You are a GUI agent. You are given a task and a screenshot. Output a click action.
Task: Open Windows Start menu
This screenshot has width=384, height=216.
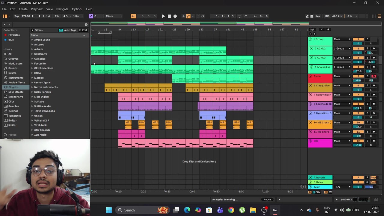(109, 210)
